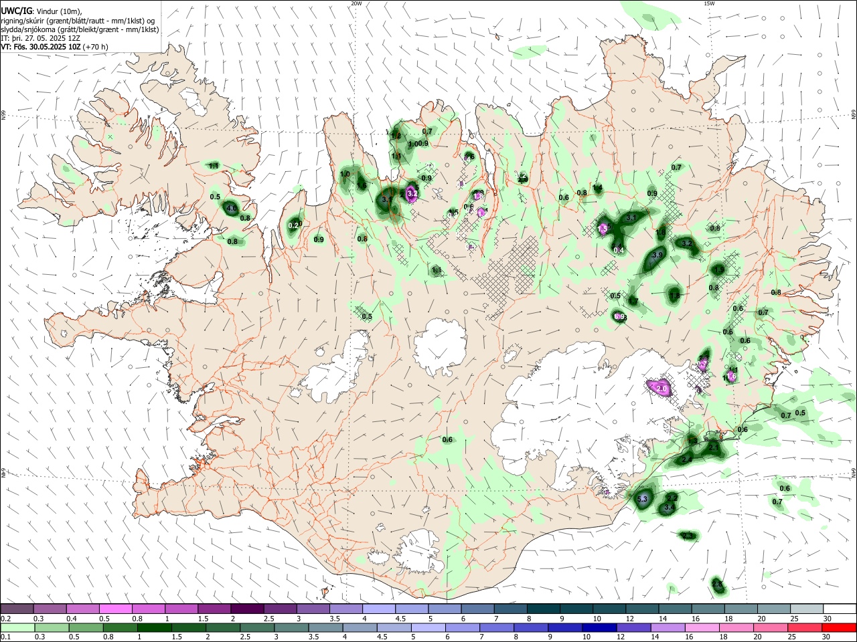Choose rain swatch between 0.5 and 0.8

pyautogui.click(x=86, y=627)
